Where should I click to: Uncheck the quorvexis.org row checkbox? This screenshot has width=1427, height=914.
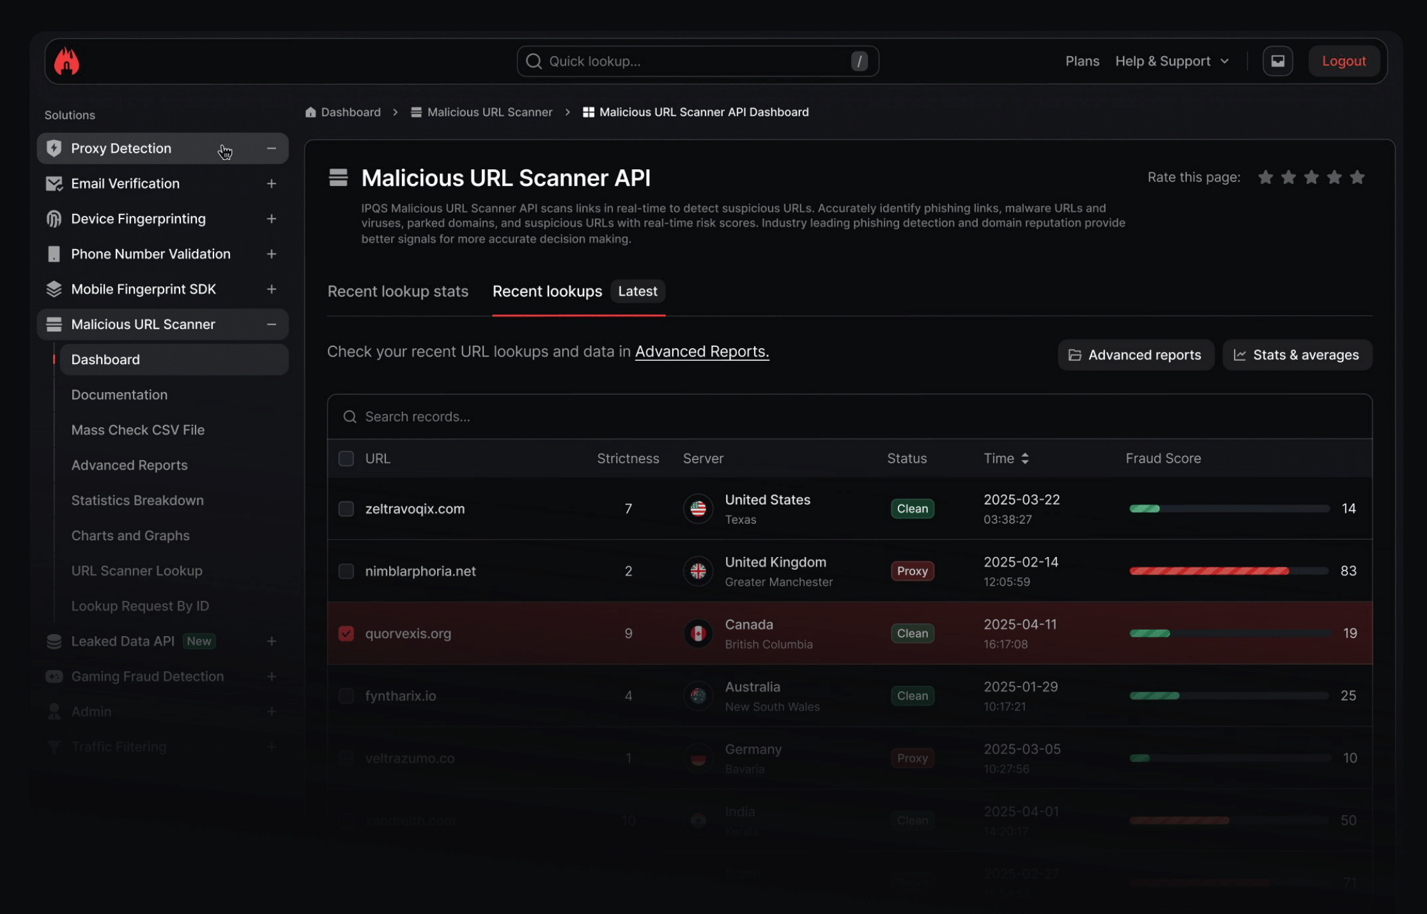(x=346, y=633)
